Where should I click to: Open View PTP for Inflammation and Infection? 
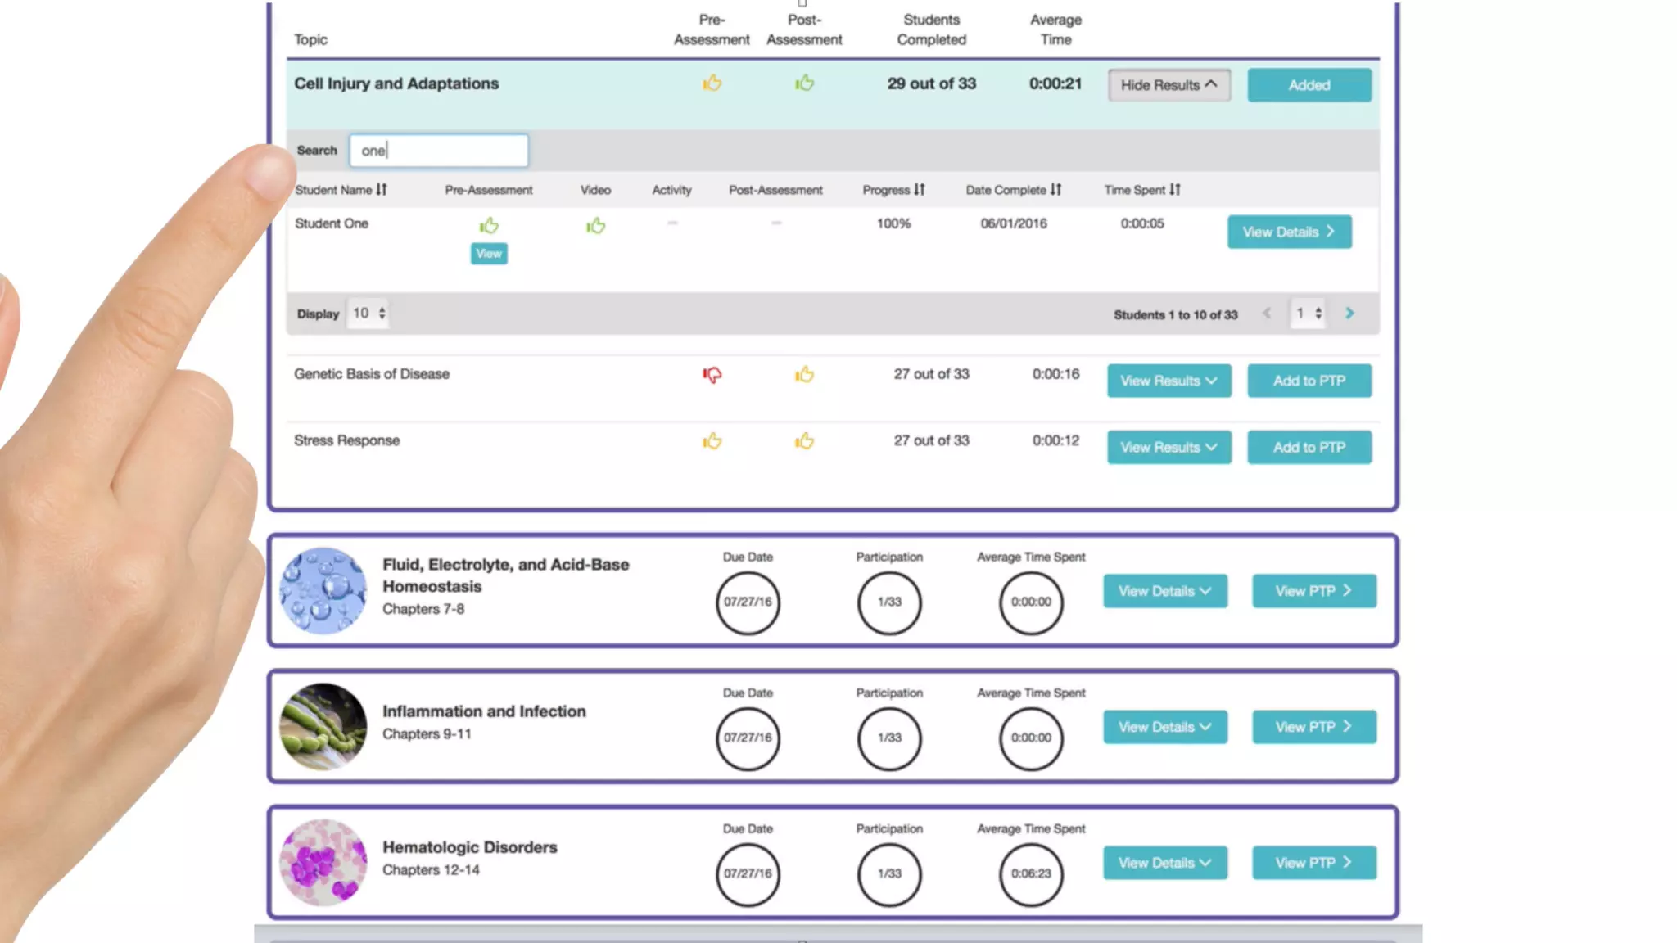[x=1313, y=727]
